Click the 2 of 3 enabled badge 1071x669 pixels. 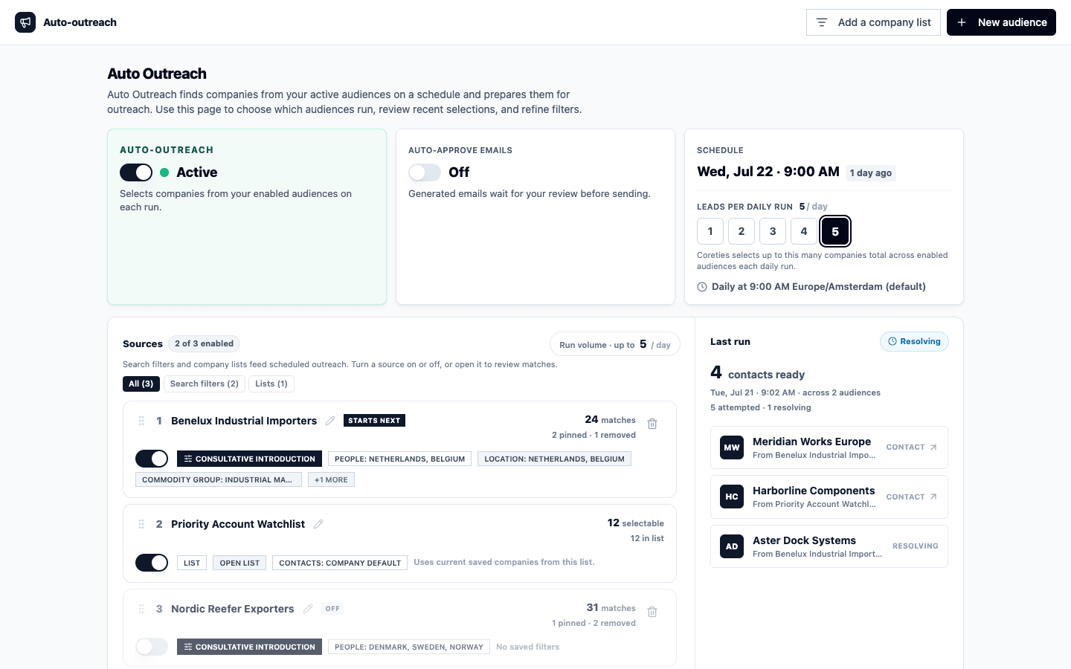204,343
